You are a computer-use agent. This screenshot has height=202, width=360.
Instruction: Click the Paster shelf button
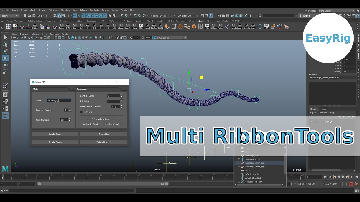220,27
